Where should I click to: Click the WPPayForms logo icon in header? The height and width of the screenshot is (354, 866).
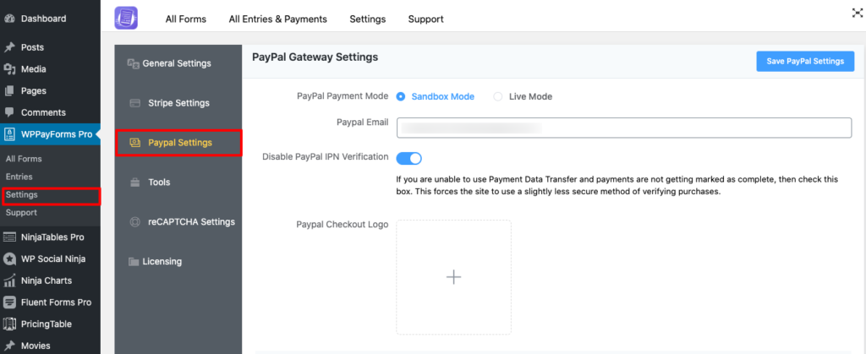tap(126, 18)
